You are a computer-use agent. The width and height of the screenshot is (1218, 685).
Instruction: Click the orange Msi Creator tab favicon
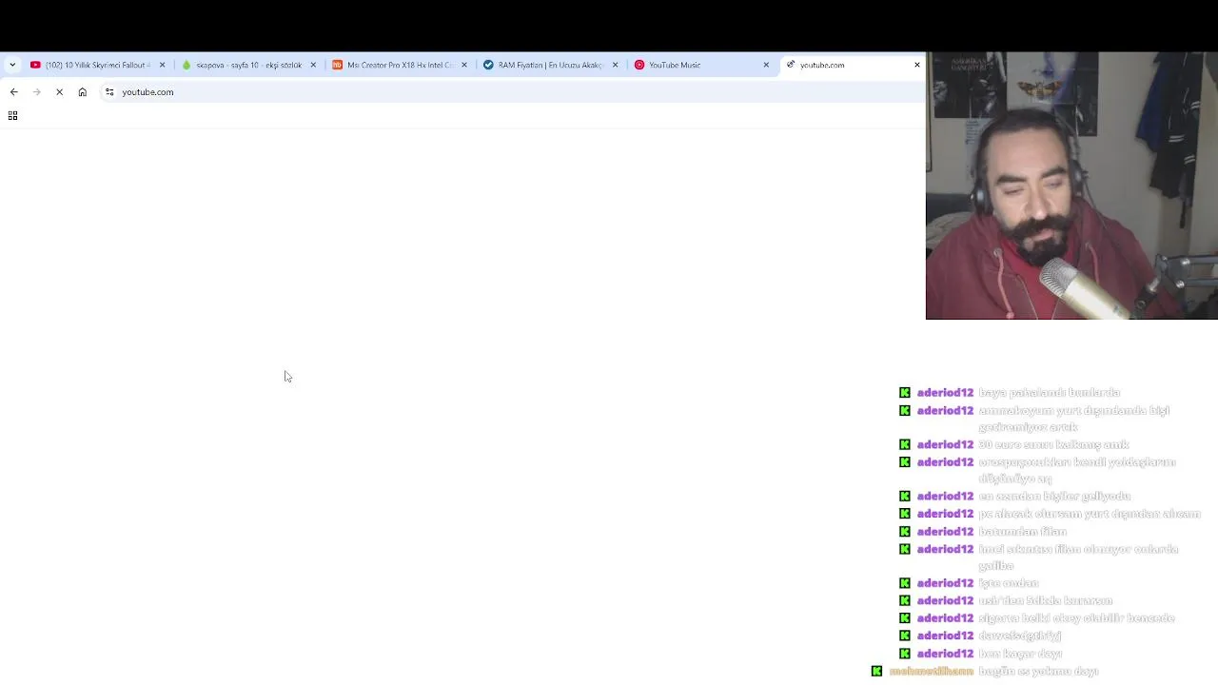(337, 65)
